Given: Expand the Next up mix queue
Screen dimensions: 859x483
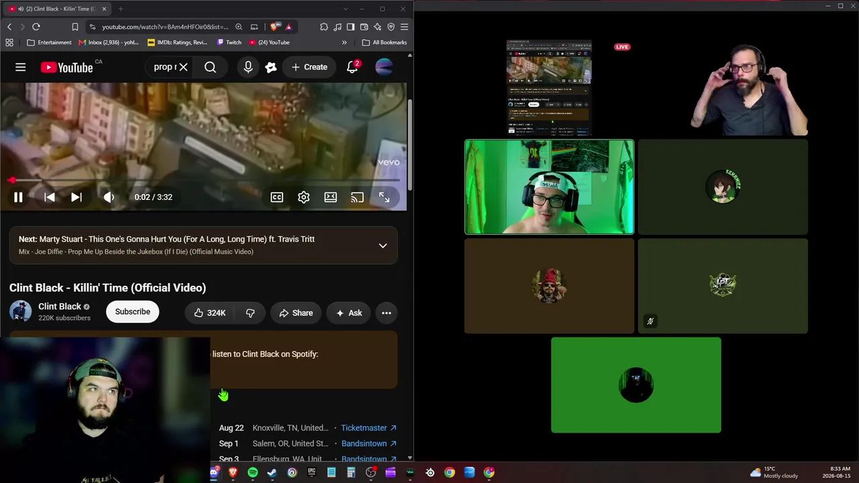Looking at the screenshot, I should [383, 246].
